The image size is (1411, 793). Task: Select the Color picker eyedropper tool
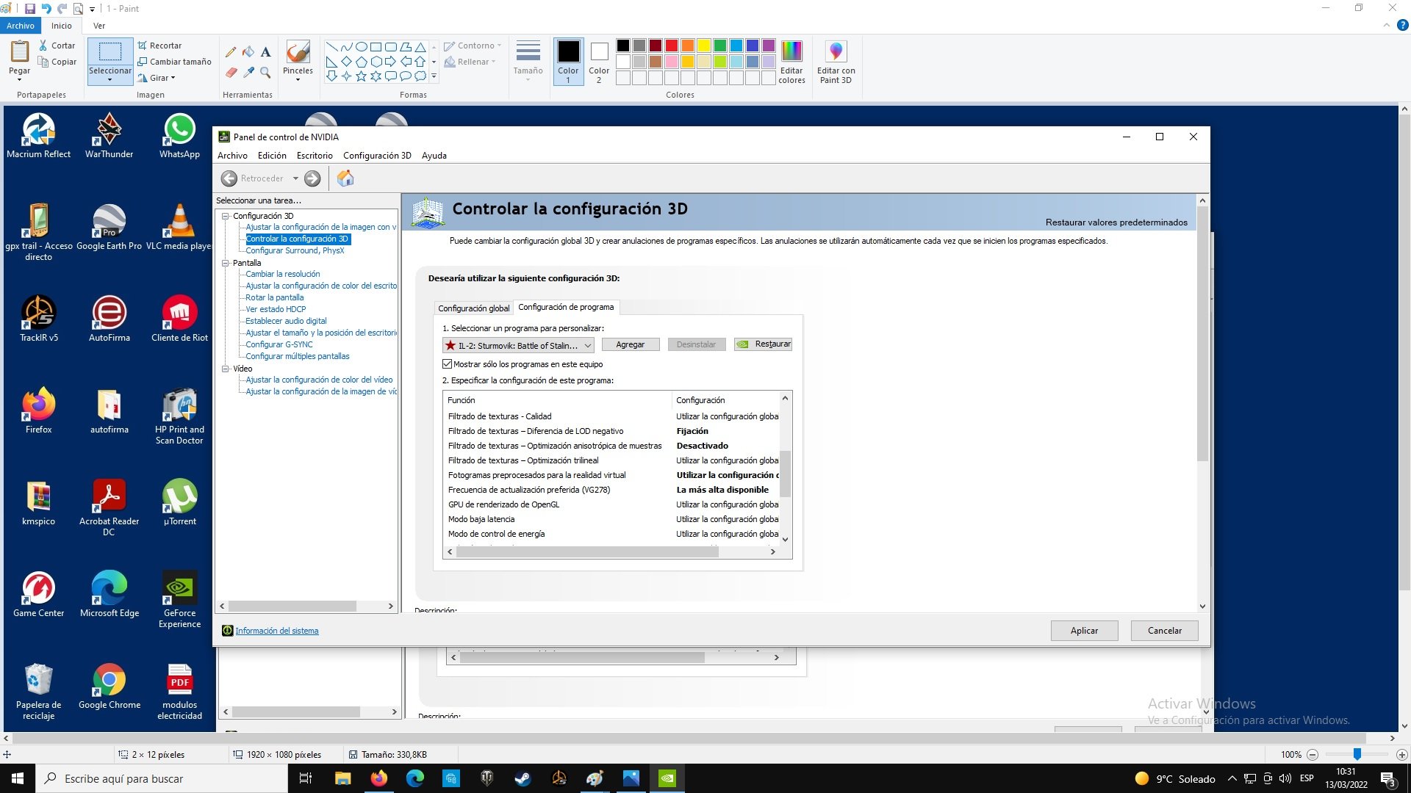[x=248, y=73]
